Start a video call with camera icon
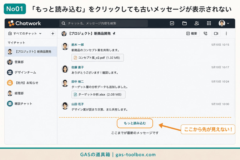The image size is (240, 160). (x=216, y=33)
